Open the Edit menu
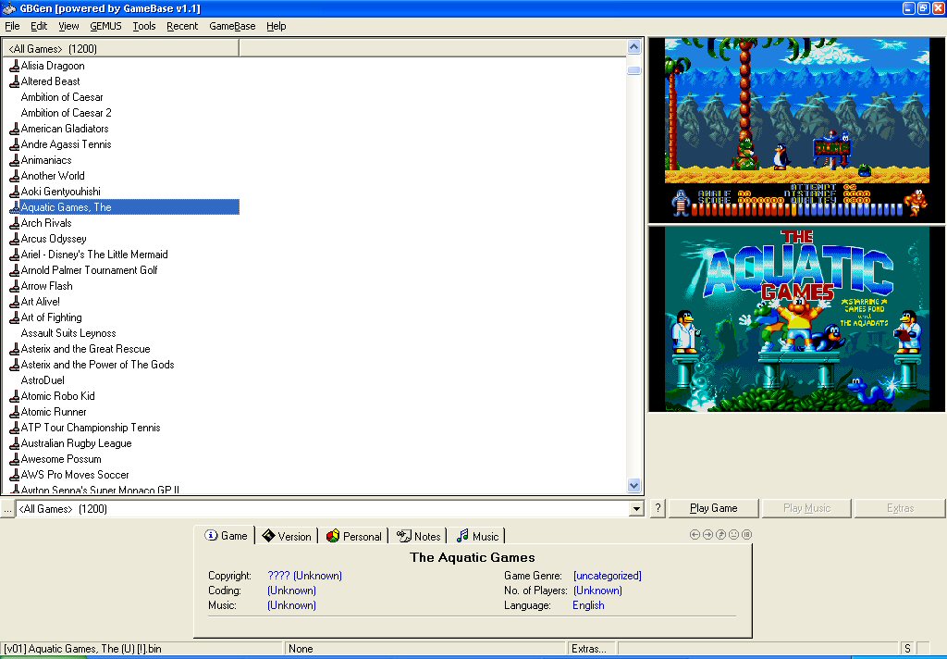947x659 pixels. point(39,26)
